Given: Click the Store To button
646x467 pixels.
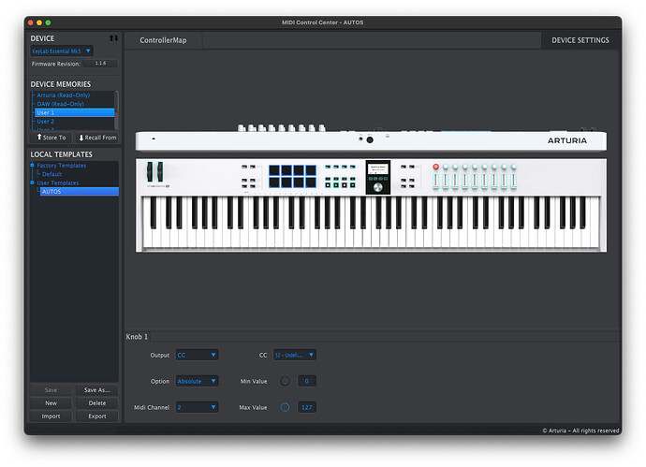Looking at the screenshot, I should pos(51,138).
